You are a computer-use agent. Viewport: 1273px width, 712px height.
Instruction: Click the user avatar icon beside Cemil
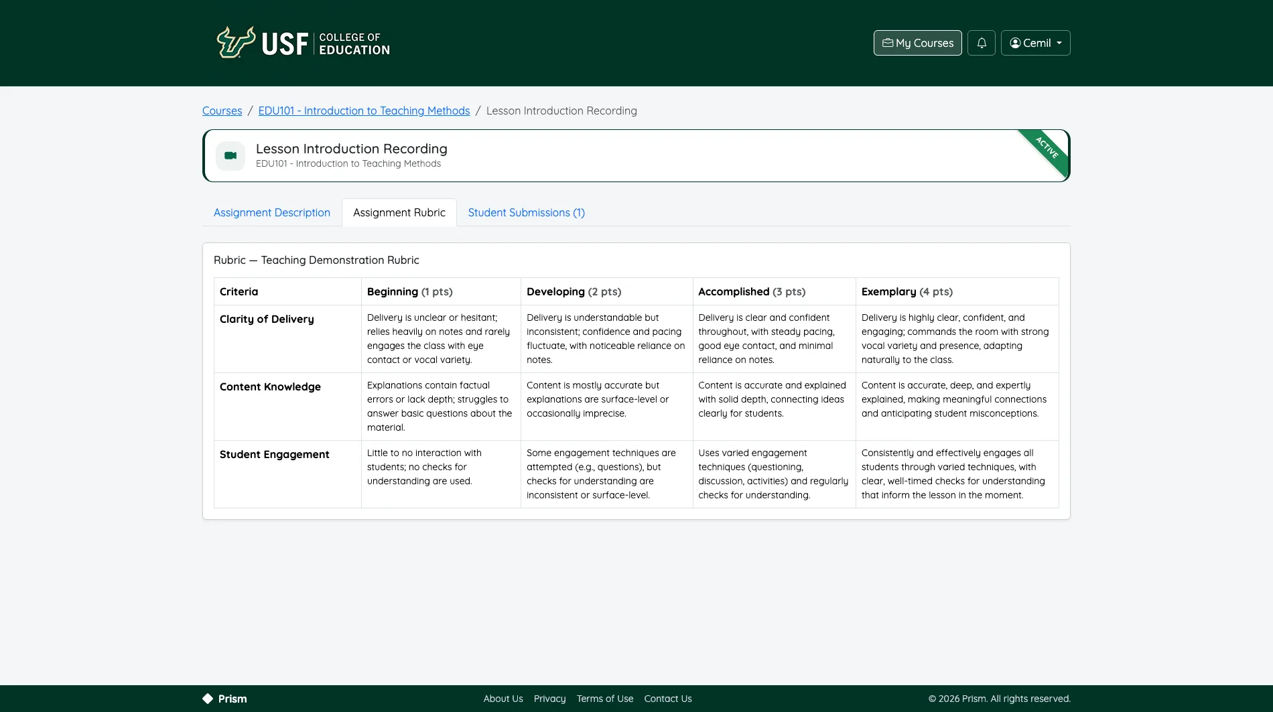[1015, 43]
